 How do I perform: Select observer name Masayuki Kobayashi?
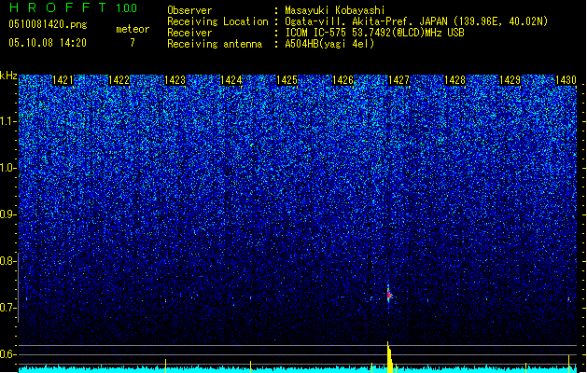pos(335,10)
